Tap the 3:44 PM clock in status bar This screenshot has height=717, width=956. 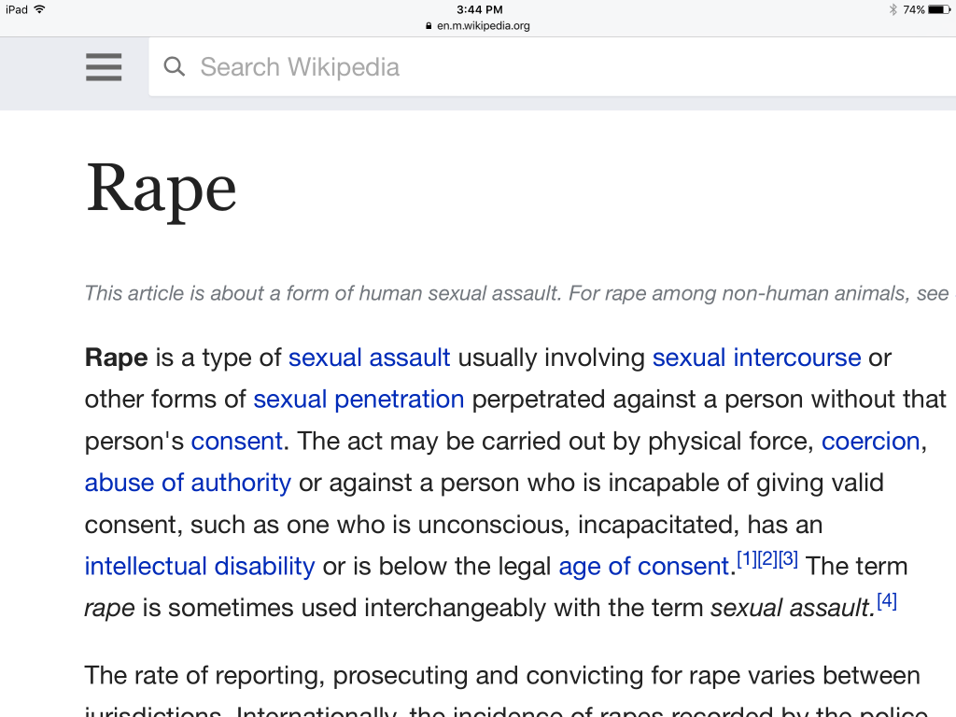coord(480,9)
